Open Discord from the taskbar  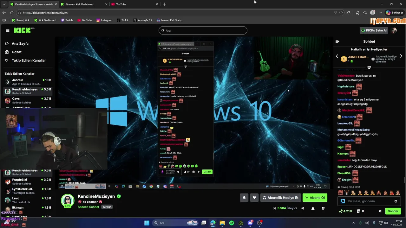pyautogui.click(x=250, y=223)
